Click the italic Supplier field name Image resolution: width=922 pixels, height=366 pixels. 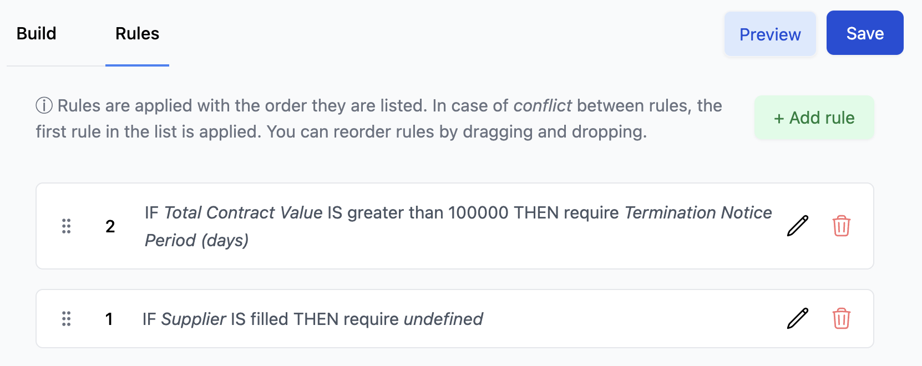coord(194,319)
